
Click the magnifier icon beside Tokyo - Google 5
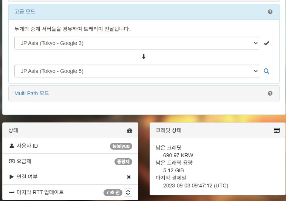266,71
